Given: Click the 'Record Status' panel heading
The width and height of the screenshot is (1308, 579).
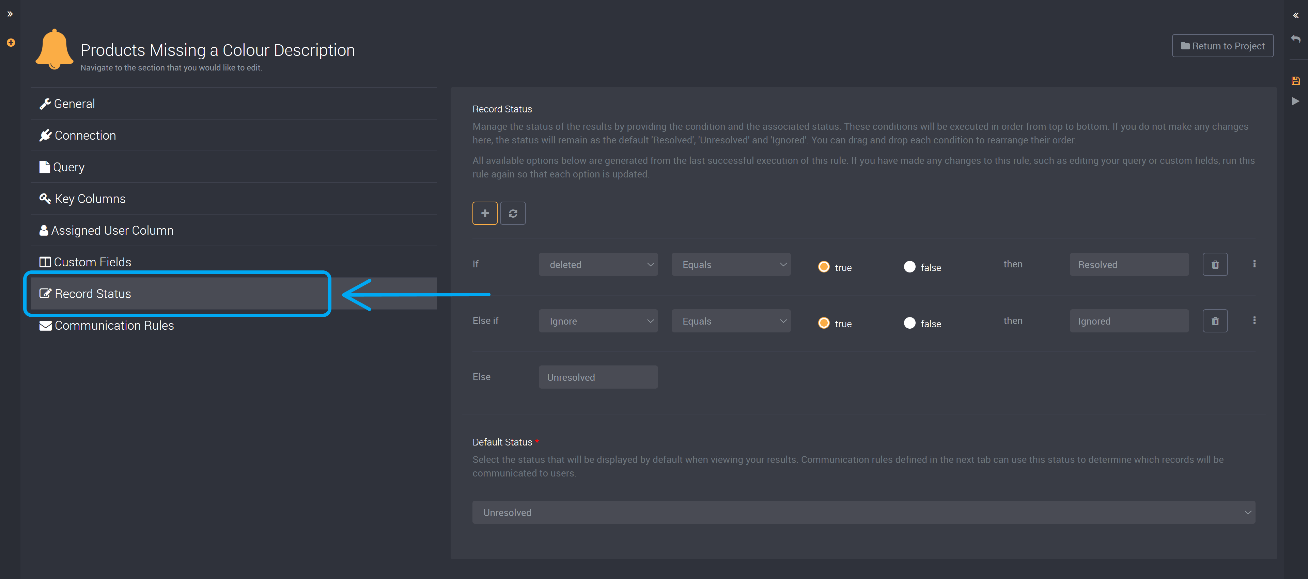Looking at the screenshot, I should point(502,109).
